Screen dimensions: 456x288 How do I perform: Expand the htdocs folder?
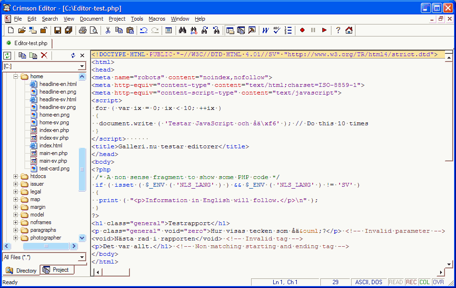tap(16, 177)
